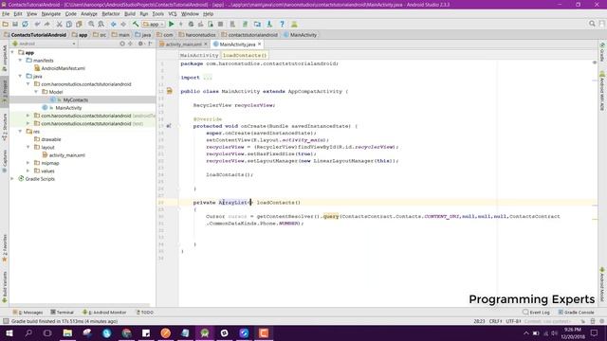This screenshot has height=341, width=607.
Task: Expand the mipmap folder node
Action: coord(28,163)
